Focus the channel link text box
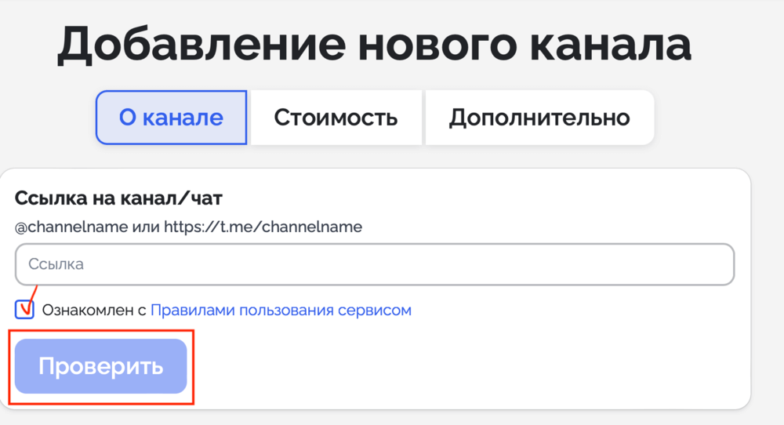Image resolution: width=784 pixels, height=425 pixels. coord(375,264)
